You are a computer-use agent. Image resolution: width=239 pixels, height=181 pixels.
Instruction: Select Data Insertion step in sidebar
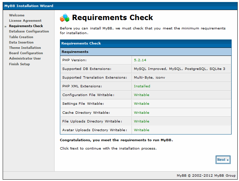(x=21, y=42)
